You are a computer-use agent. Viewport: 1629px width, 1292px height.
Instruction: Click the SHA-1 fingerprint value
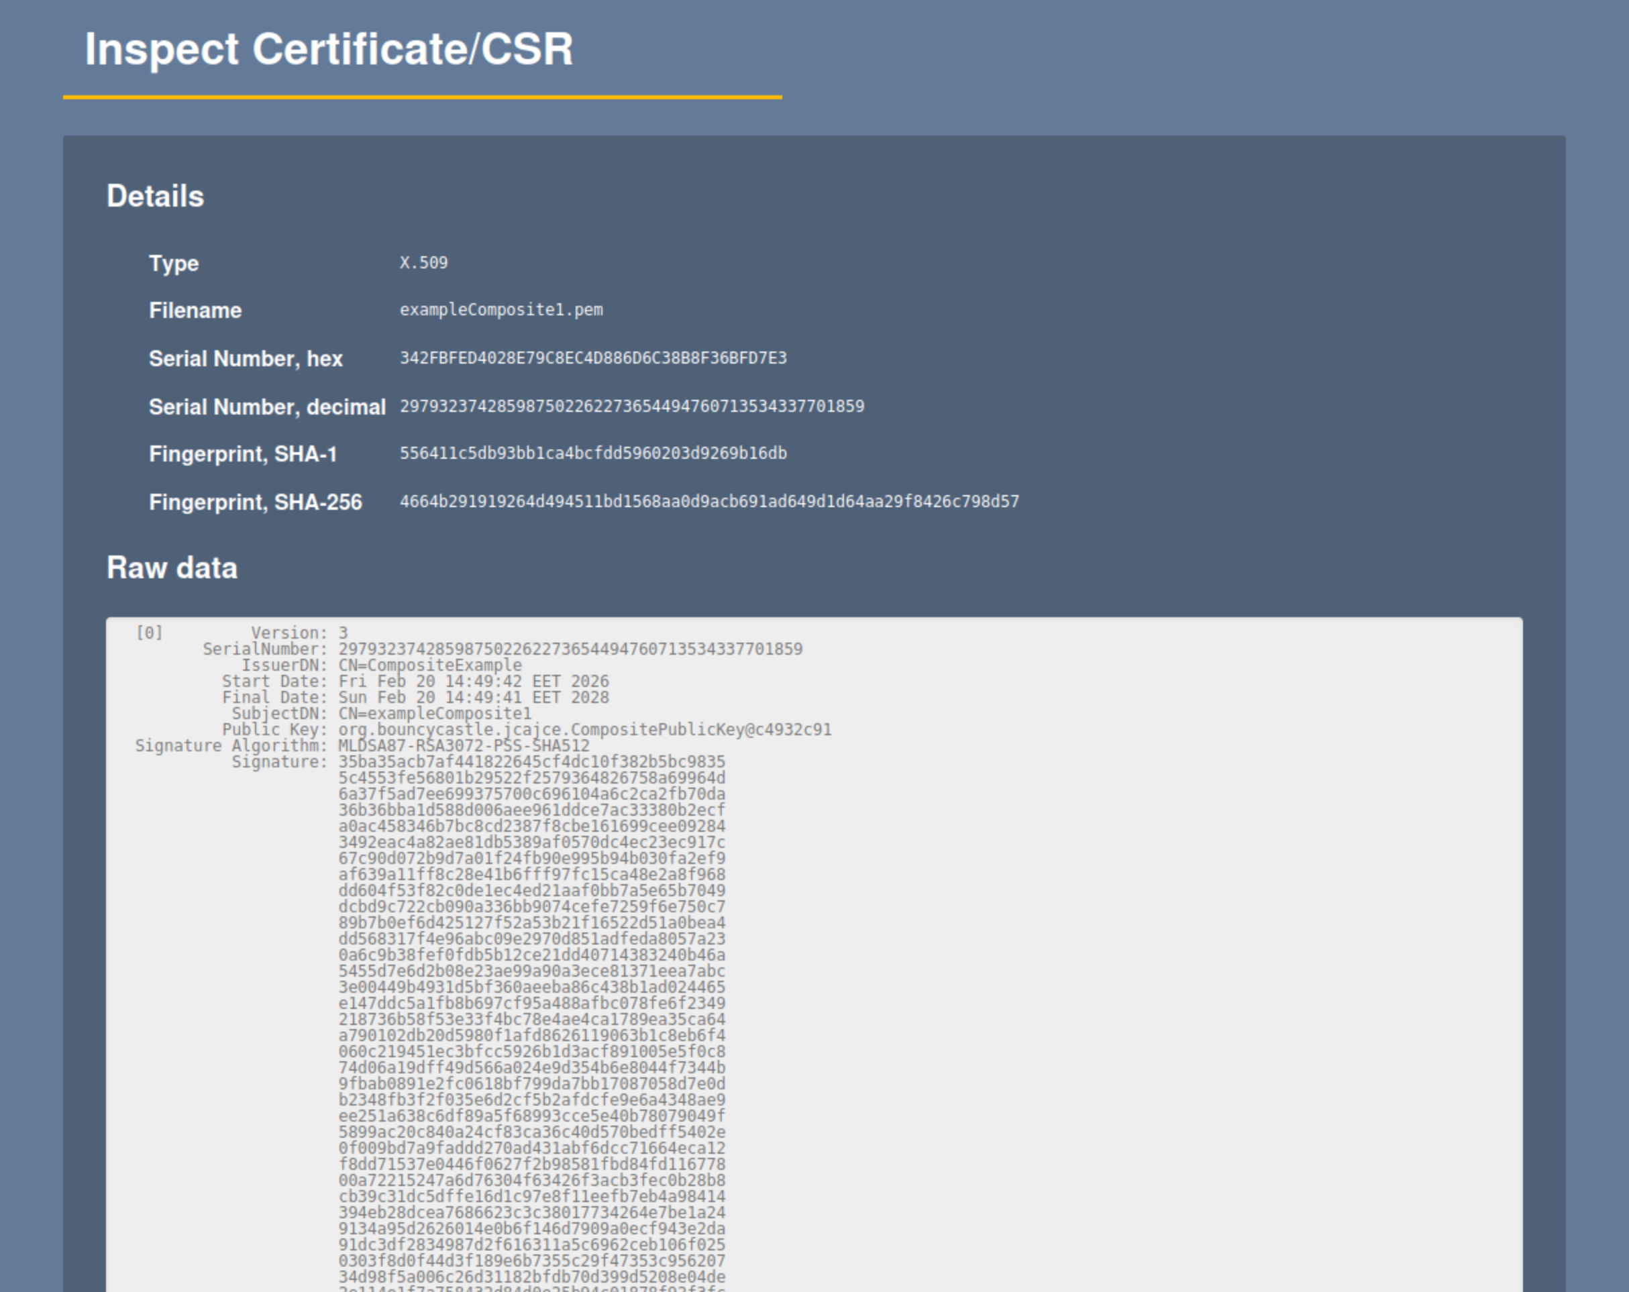[x=593, y=453]
